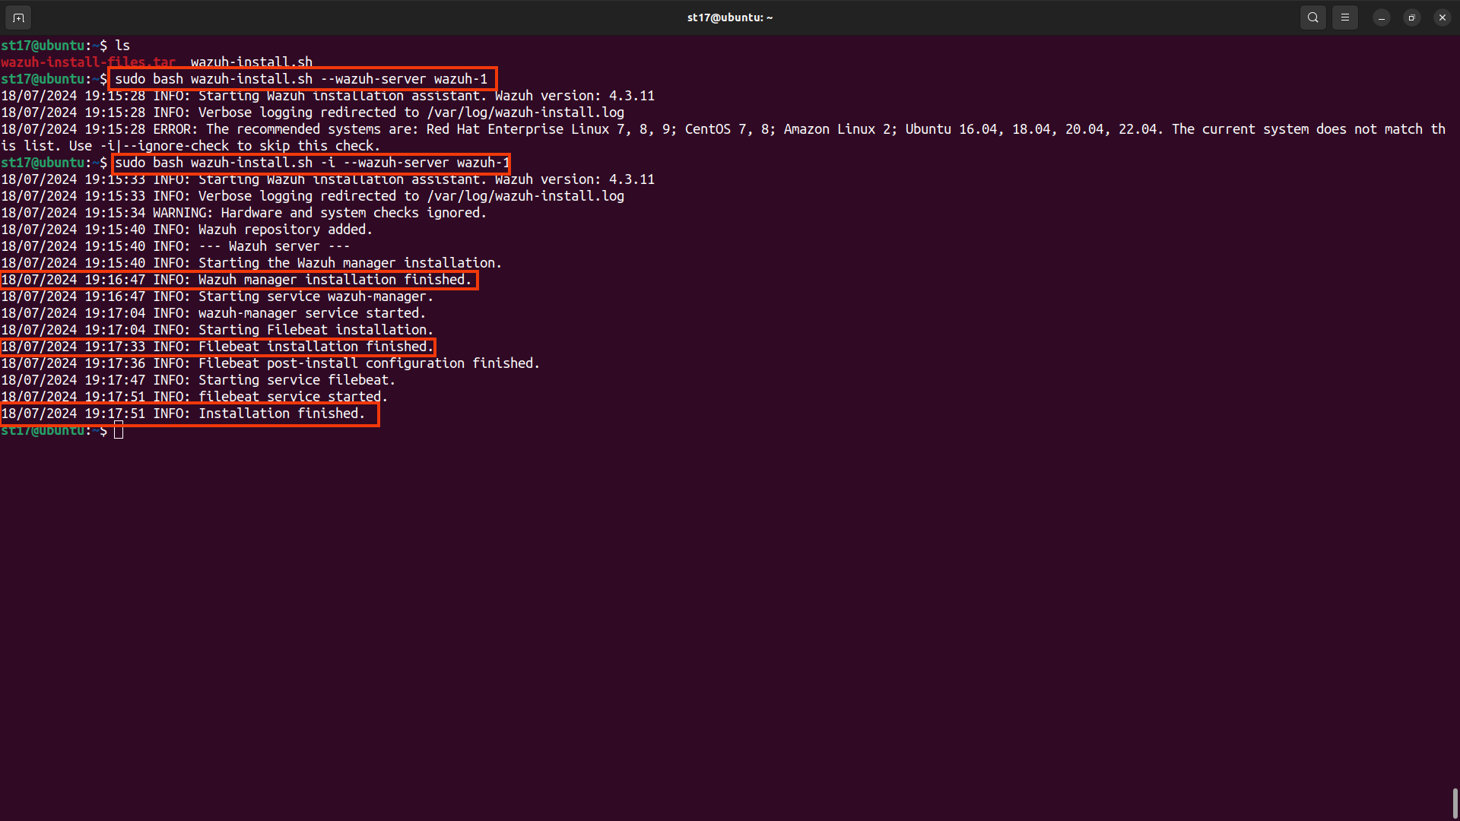
Task: Click 'Starting Filebeat installation.' line
Action: (217, 330)
